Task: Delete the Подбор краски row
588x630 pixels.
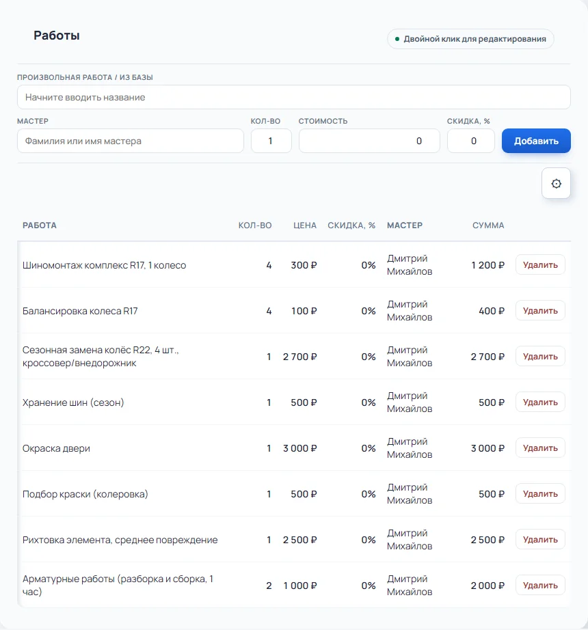Action: click(x=540, y=494)
